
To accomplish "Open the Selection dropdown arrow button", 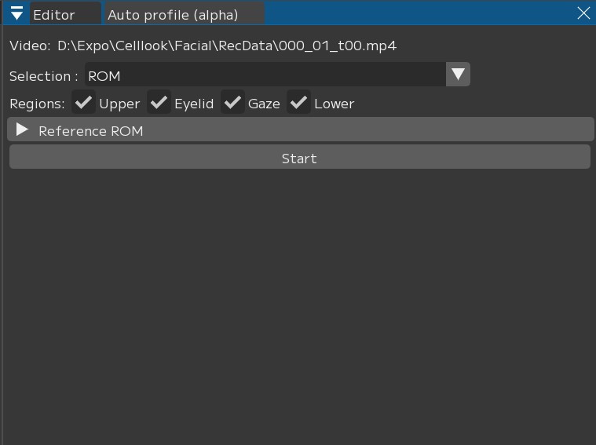I will pyautogui.click(x=458, y=75).
